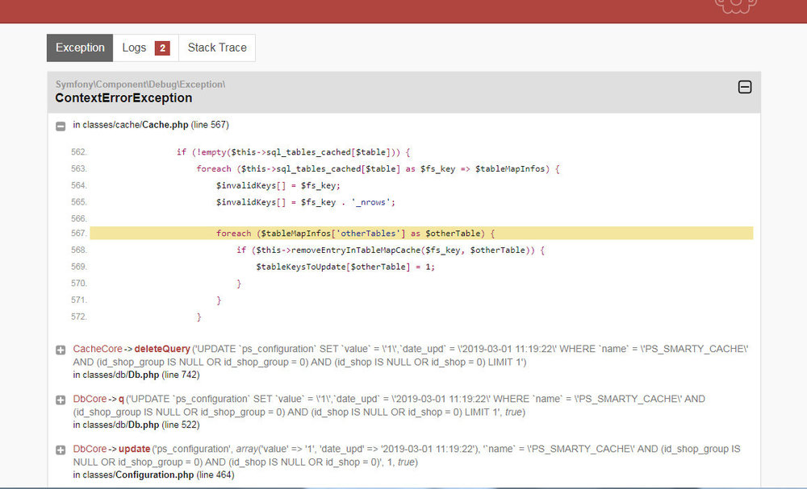Click line number 572
This screenshot has width=807, height=489.
[x=79, y=317]
